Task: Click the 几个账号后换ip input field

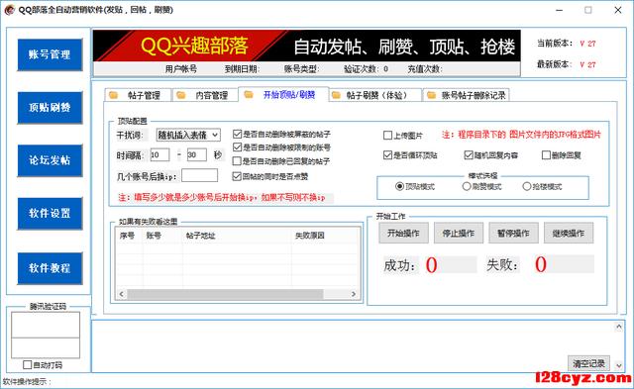Action: [200, 176]
